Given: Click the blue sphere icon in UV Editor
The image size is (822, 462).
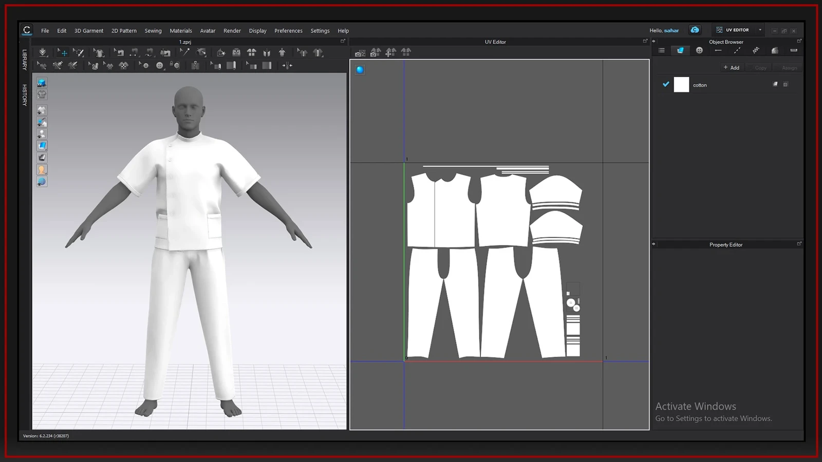Looking at the screenshot, I should click(x=360, y=69).
